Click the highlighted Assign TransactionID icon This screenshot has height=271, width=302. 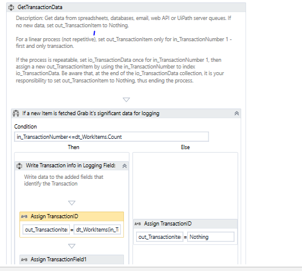(x=24, y=216)
